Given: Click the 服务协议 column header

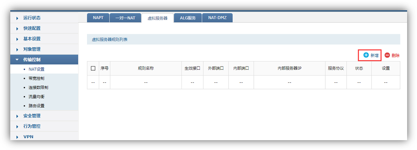Looking at the screenshot, I should pos(336,69).
